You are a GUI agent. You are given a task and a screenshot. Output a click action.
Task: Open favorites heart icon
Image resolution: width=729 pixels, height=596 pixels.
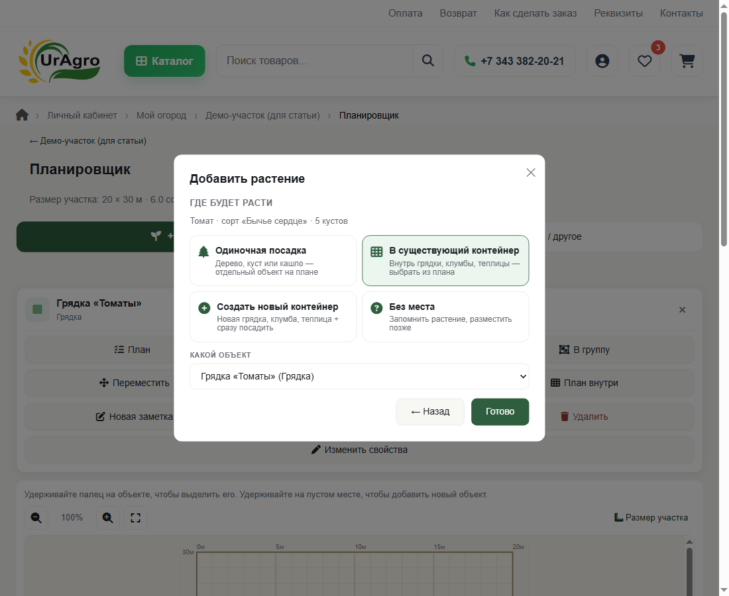pos(644,61)
